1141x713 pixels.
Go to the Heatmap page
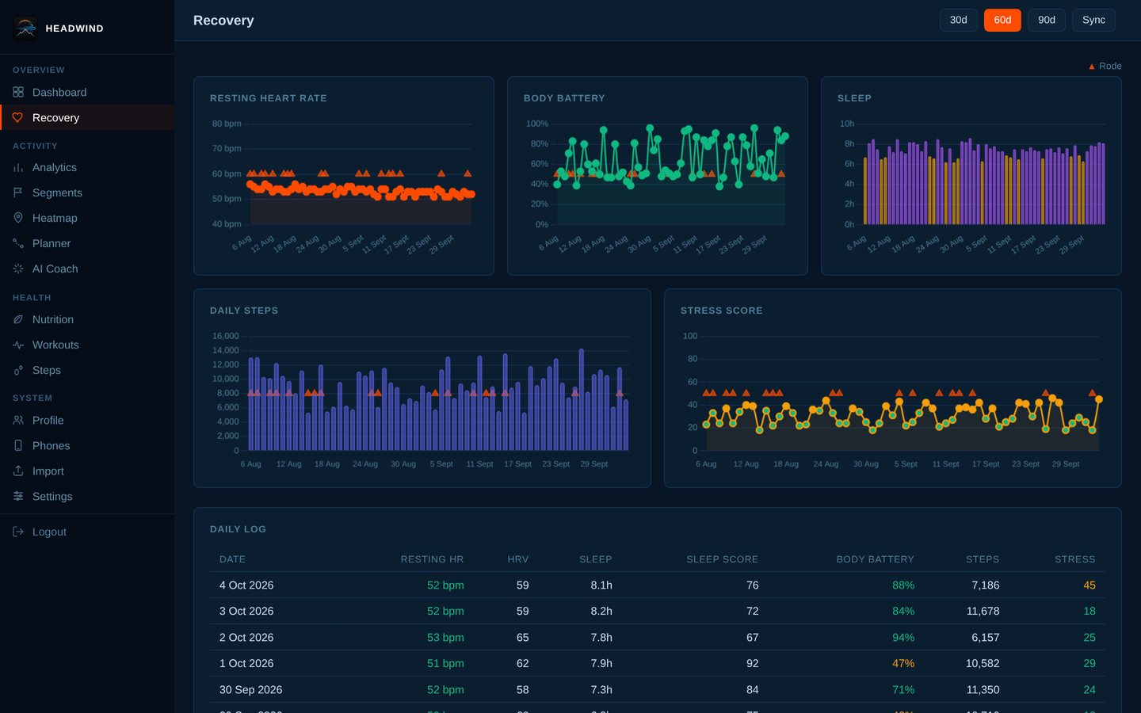pyautogui.click(x=87, y=218)
